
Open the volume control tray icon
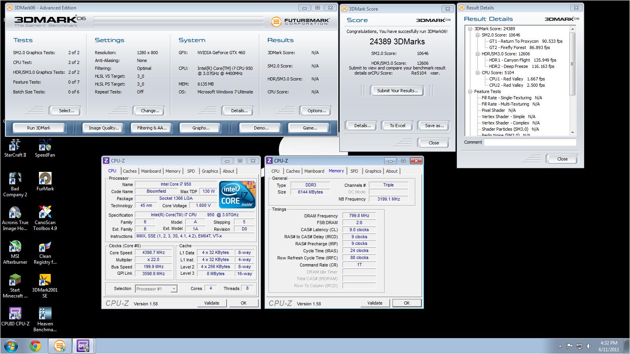[589, 346]
